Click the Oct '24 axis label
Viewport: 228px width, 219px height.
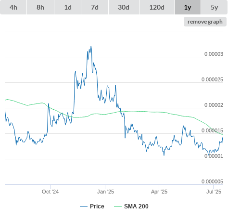50,192
